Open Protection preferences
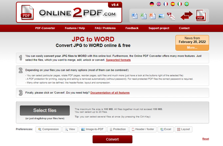Viewport: 223px width, 146px height. (x=118, y=129)
